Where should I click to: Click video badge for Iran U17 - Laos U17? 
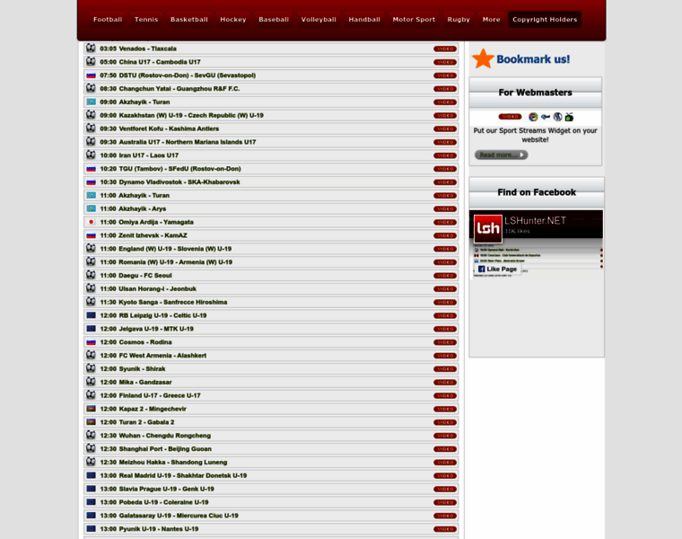445,155
